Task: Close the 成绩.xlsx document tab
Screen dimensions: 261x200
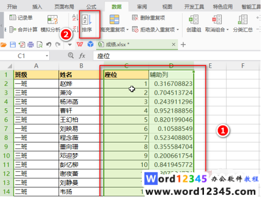Action: 173,45
